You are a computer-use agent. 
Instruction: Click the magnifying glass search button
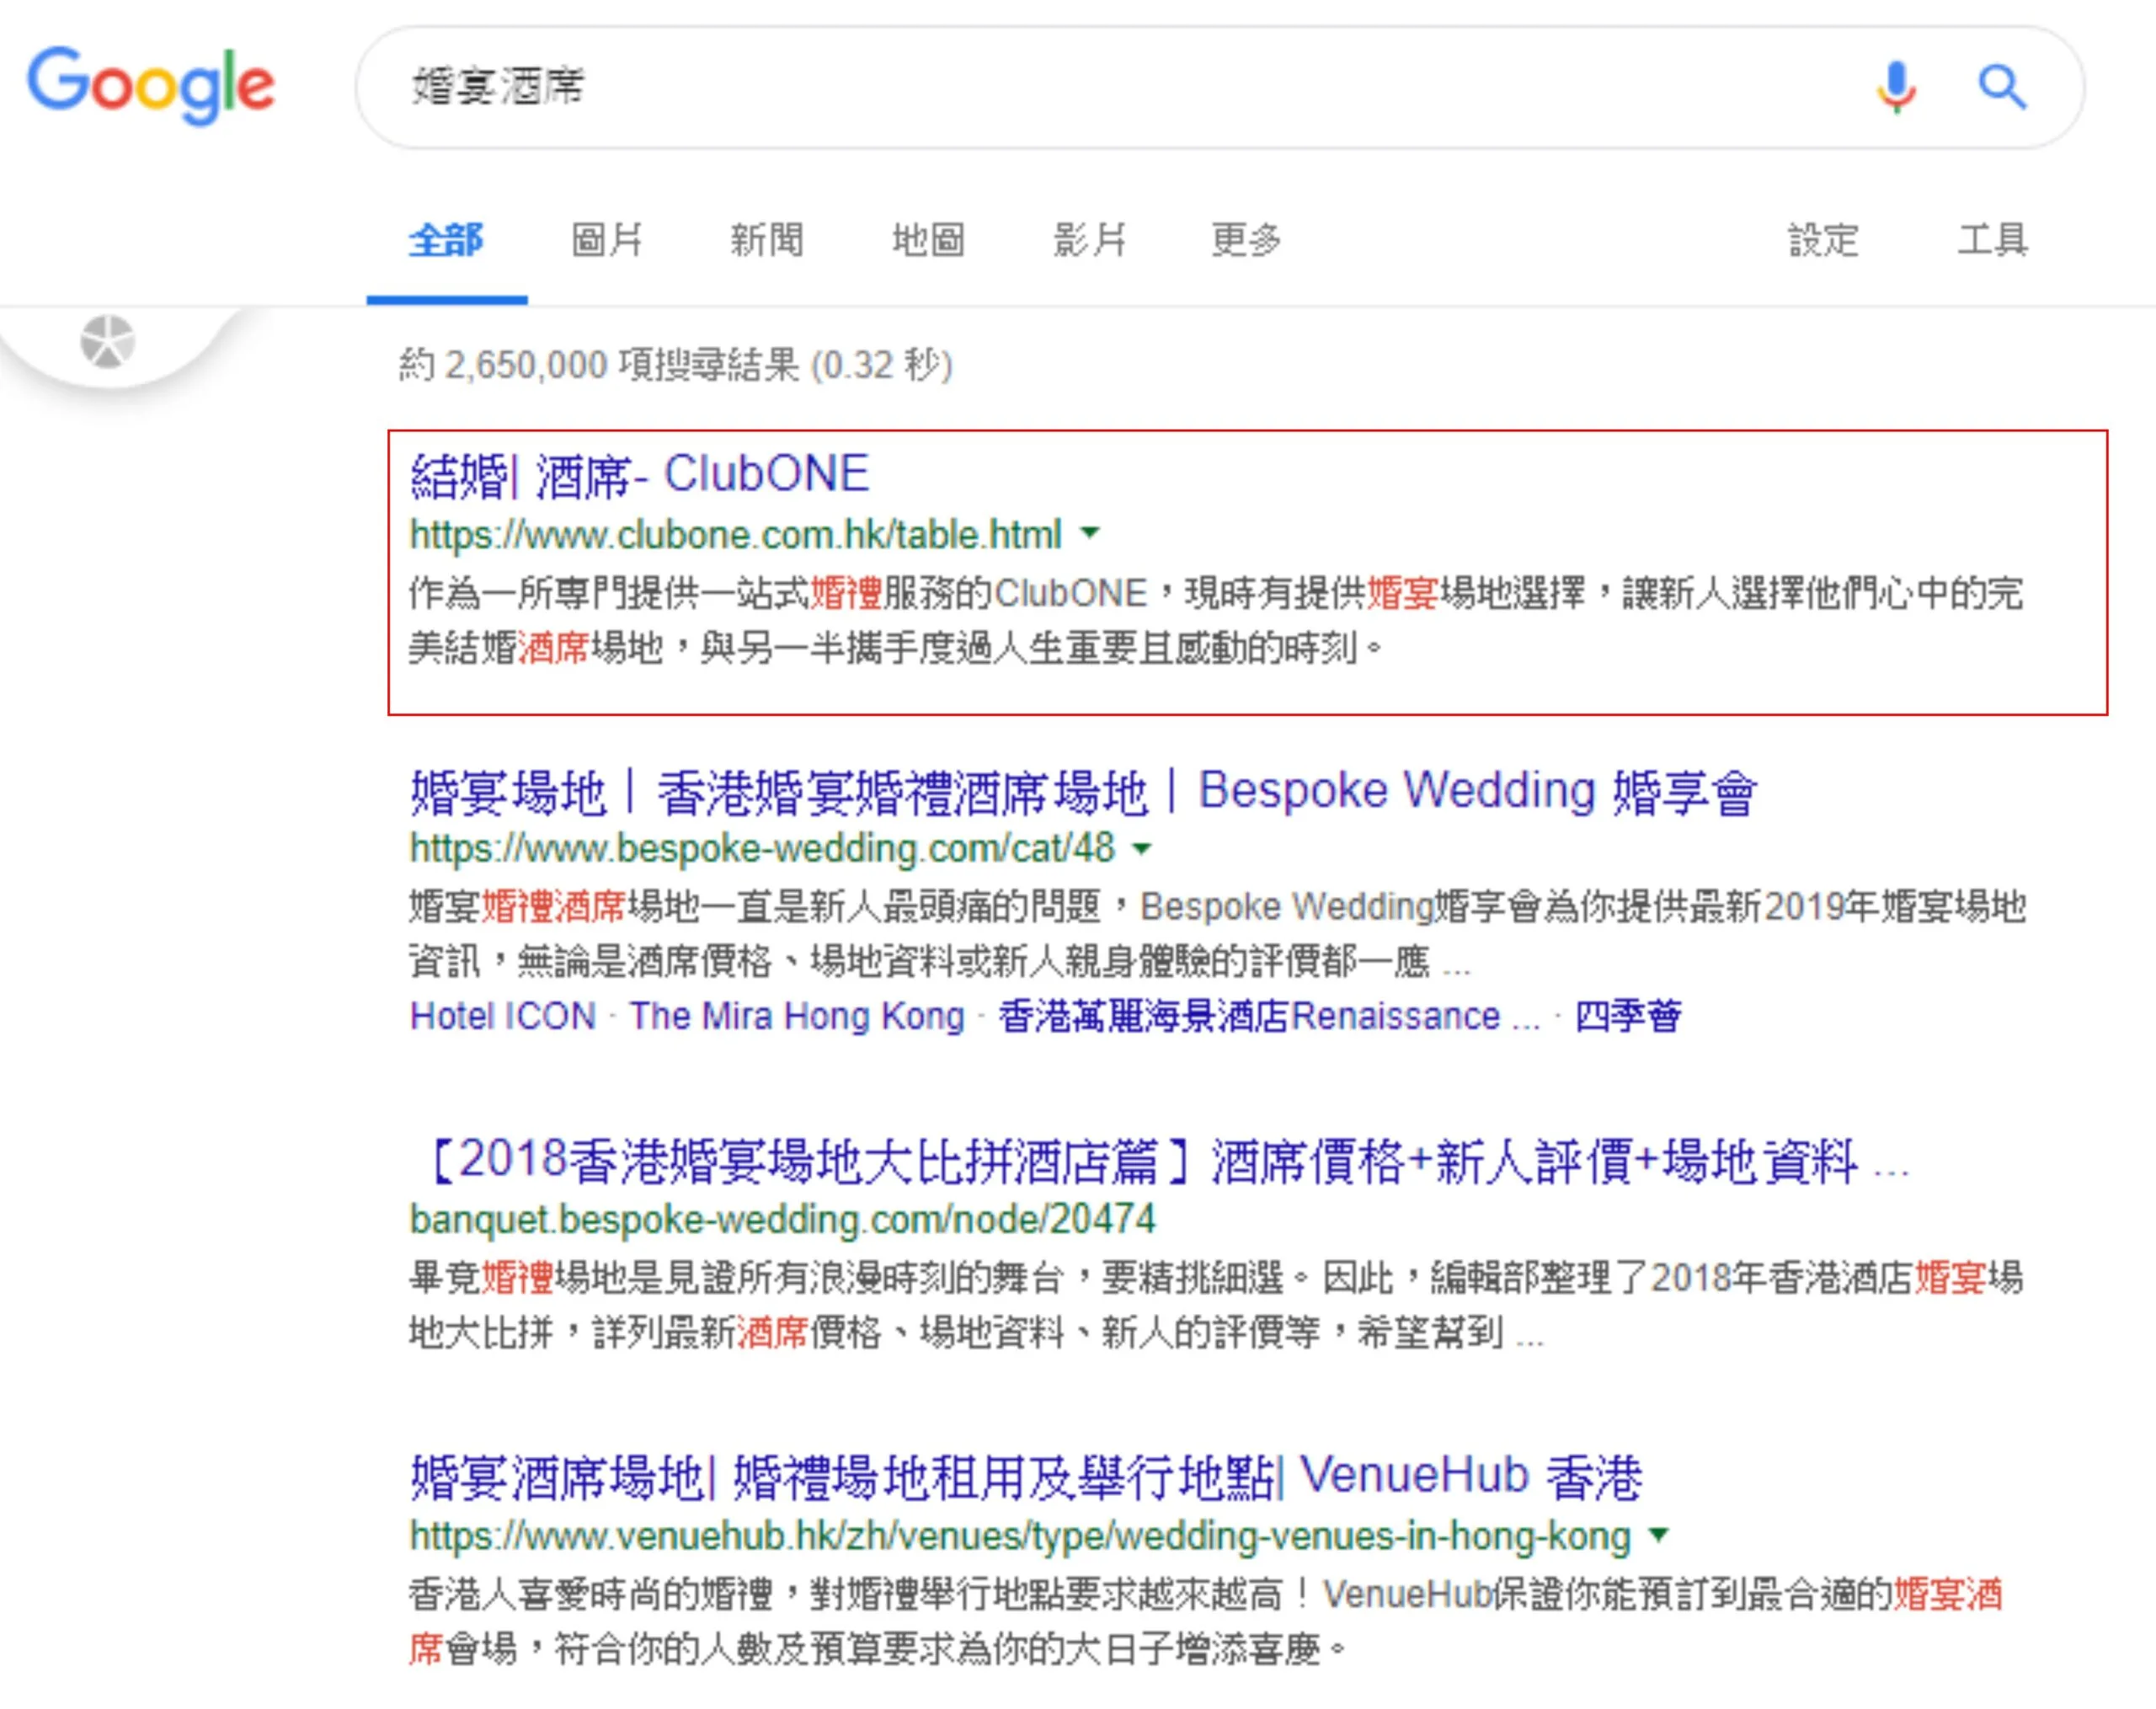[2002, 87]
